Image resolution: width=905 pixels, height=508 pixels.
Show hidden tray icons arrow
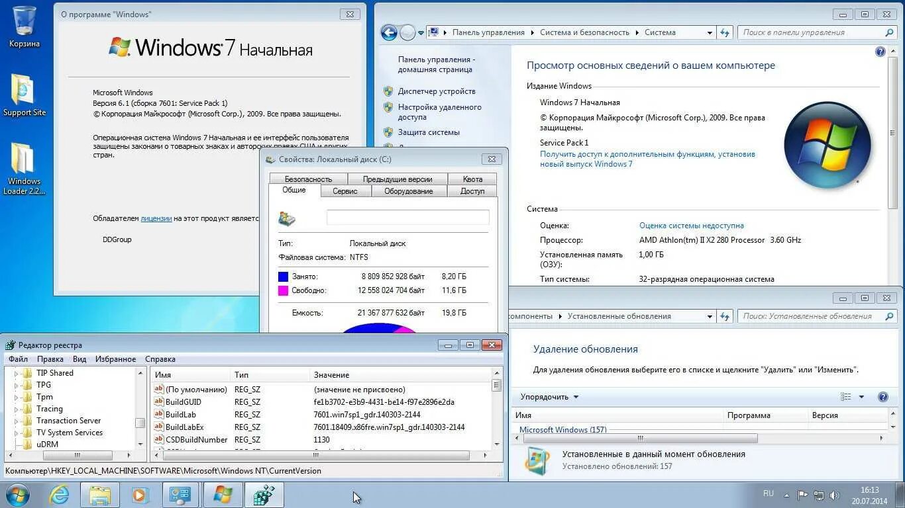(x=786, y=495)
